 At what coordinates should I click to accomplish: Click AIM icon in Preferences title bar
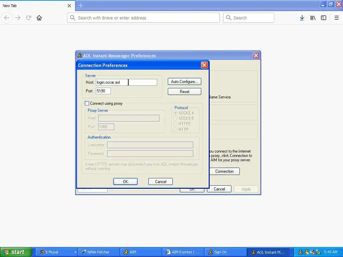(80, 55)
